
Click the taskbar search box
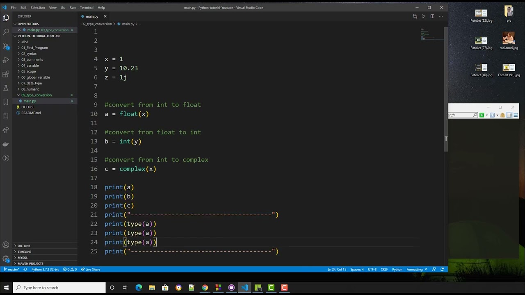[59, 288]
